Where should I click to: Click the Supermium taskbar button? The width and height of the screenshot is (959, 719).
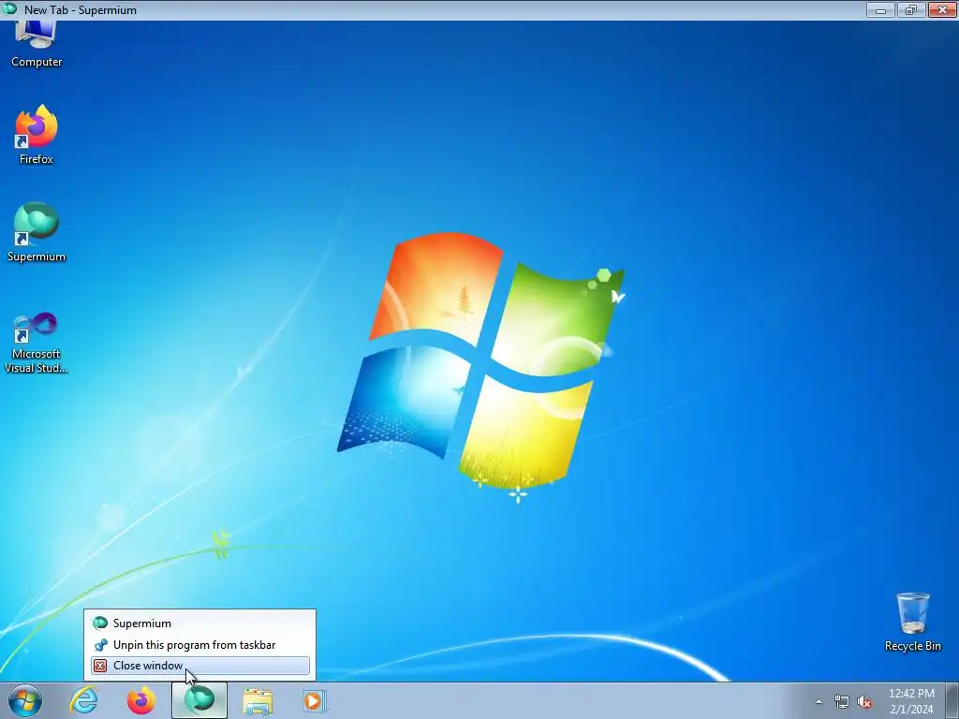(199, 700)
